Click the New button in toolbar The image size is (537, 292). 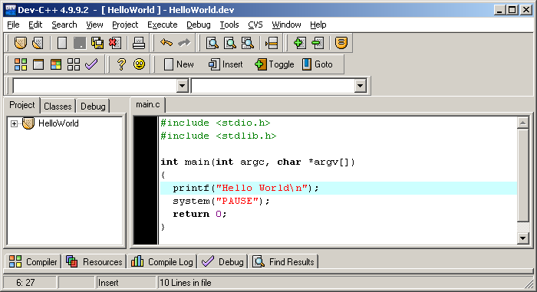click(x=179, y=64)
